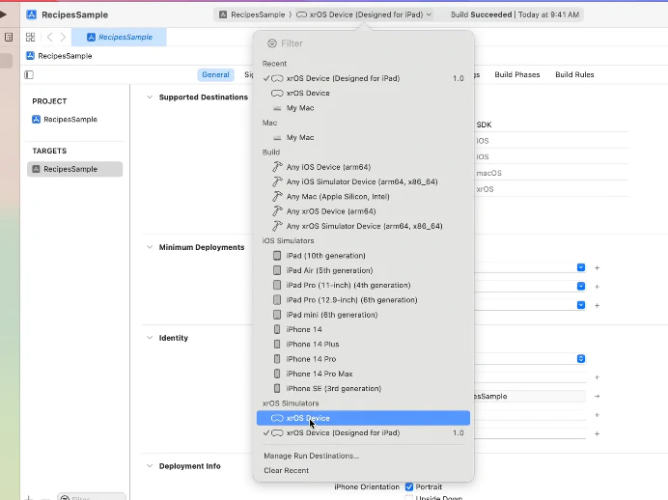This screenshot has height=500, width=668.
Task: Open the first Minimum Deployments version dropdown
Action: pos(581,267)
